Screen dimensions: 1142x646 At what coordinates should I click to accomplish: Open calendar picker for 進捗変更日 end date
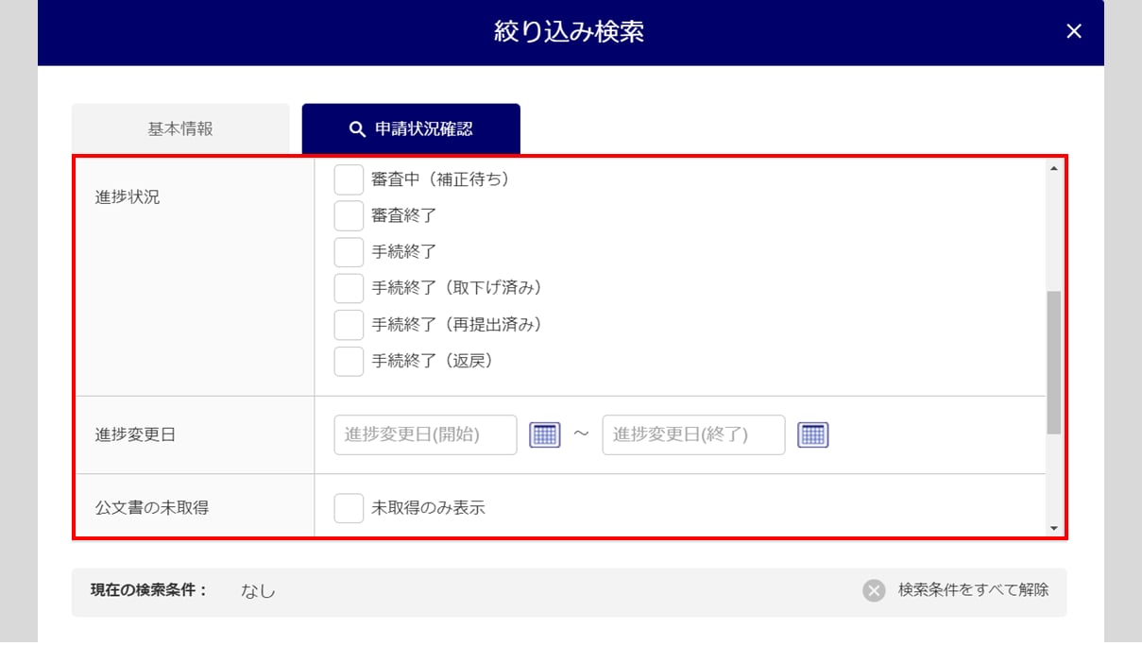812,434
